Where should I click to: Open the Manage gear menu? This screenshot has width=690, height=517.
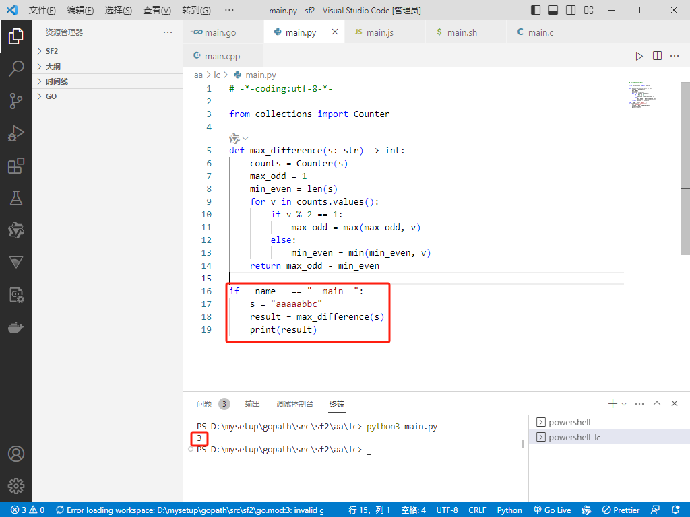coord(16,486)
